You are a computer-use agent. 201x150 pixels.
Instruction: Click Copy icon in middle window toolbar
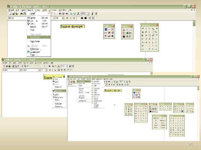25,66
